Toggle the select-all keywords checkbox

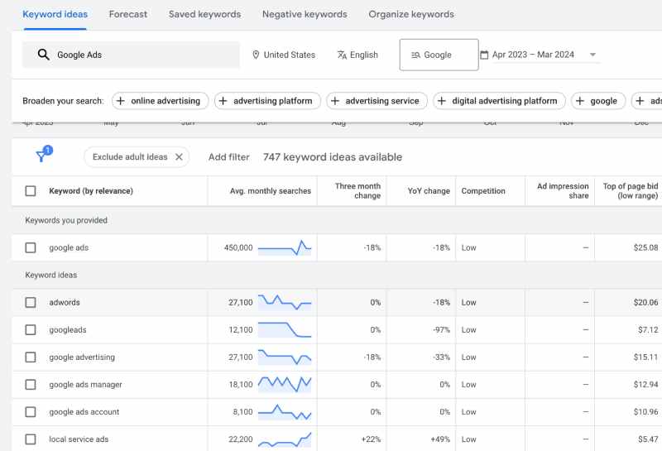pyautogui.click(x=31, y=191)
